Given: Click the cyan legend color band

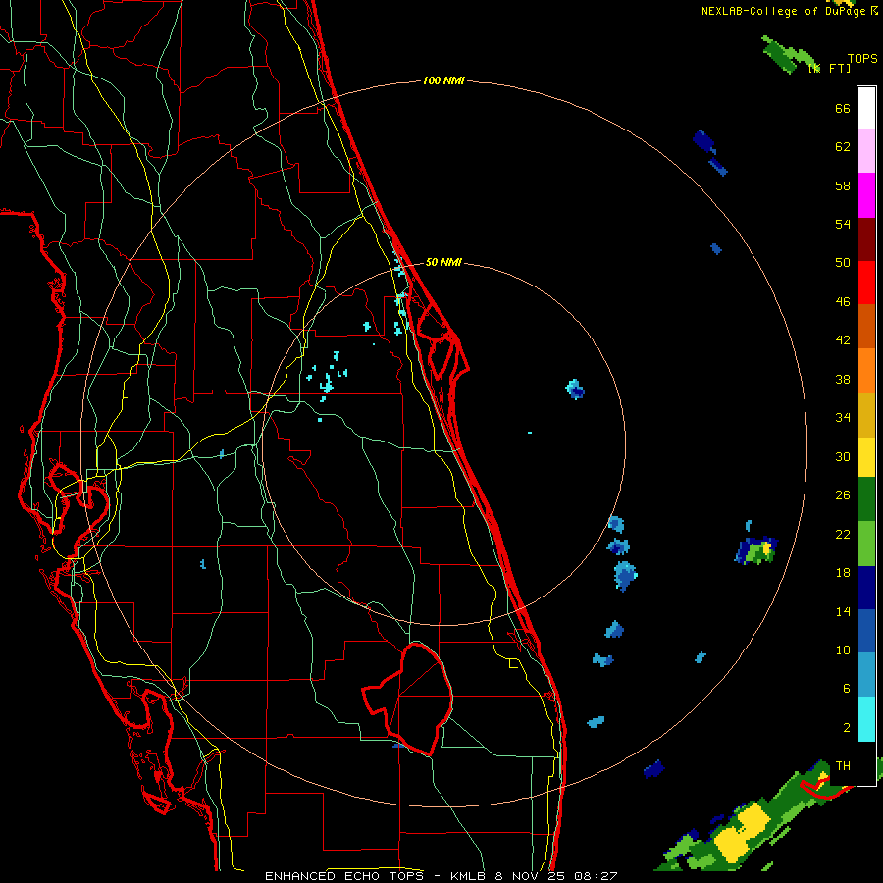Looking at the screenshot, I should pyautogui.click(x=866, y=719).
